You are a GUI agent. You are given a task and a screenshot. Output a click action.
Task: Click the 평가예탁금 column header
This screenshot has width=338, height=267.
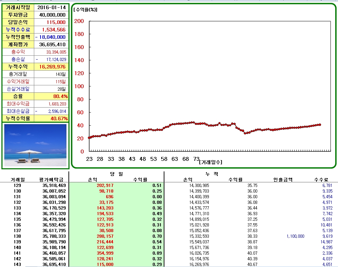click(52, 180)
